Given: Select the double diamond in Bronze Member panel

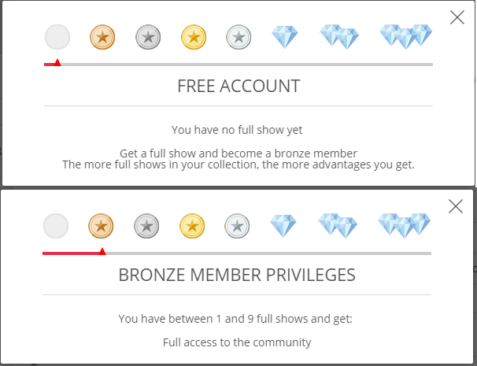Looking at the screenshot, I should pos(338,226).
